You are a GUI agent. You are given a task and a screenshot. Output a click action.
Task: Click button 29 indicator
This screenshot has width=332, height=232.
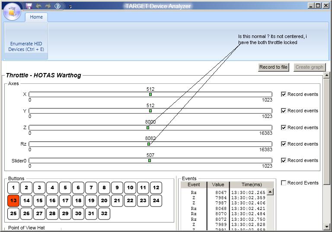[65, 213]
